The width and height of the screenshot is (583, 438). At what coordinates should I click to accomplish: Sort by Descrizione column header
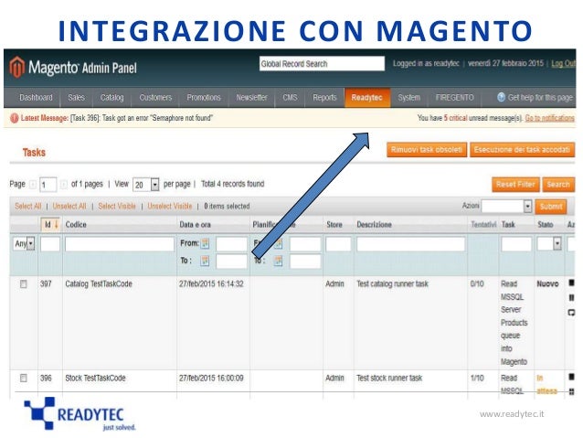pyautogui.click(x=374, y=224)
